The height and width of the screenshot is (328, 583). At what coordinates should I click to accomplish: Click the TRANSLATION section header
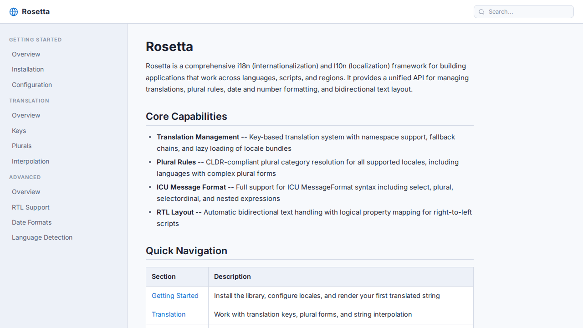pyautogui.click(x=29, y=101)
